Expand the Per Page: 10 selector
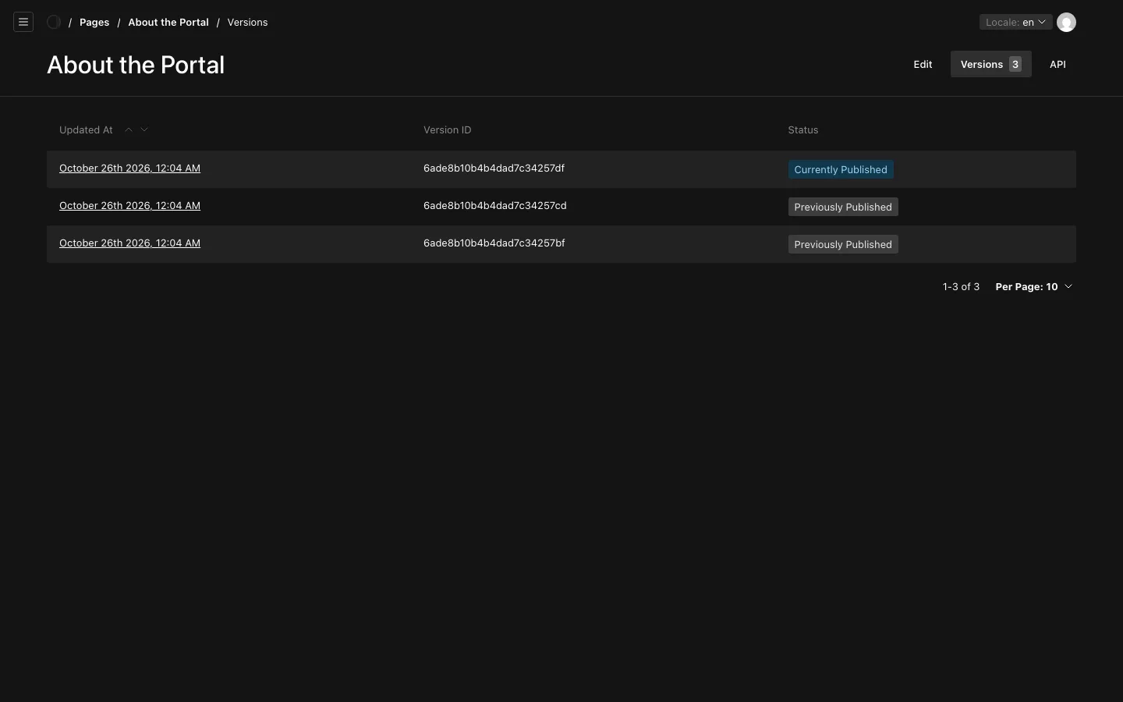The height and width of the screenshot is (702, 1123). 1034,286
